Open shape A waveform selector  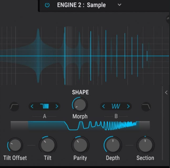point(45,106)
